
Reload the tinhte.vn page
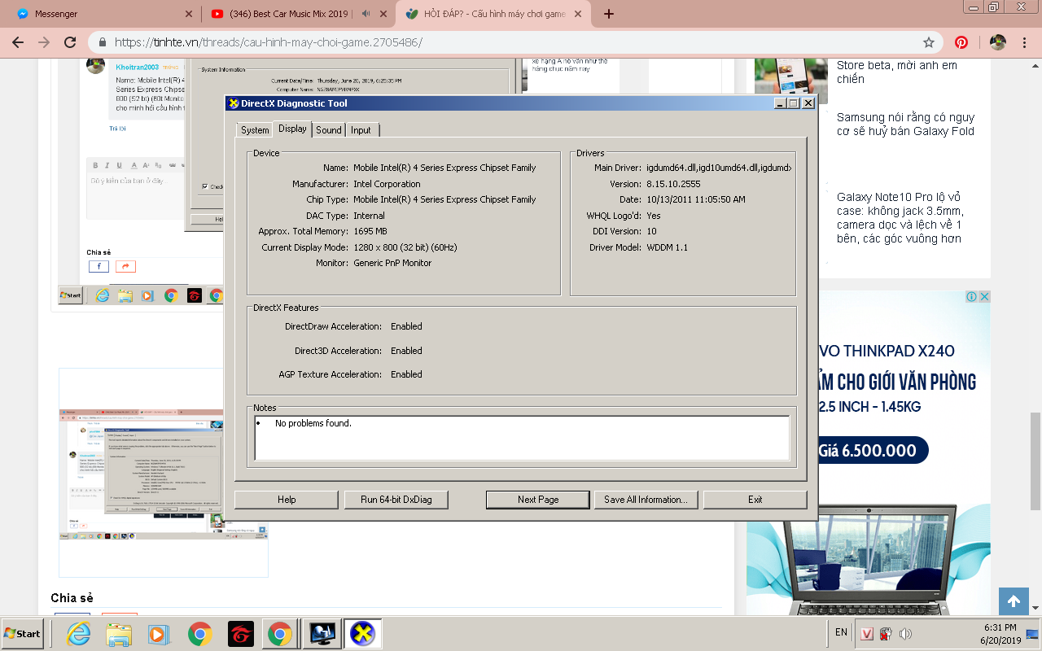[x=70, y=42]
